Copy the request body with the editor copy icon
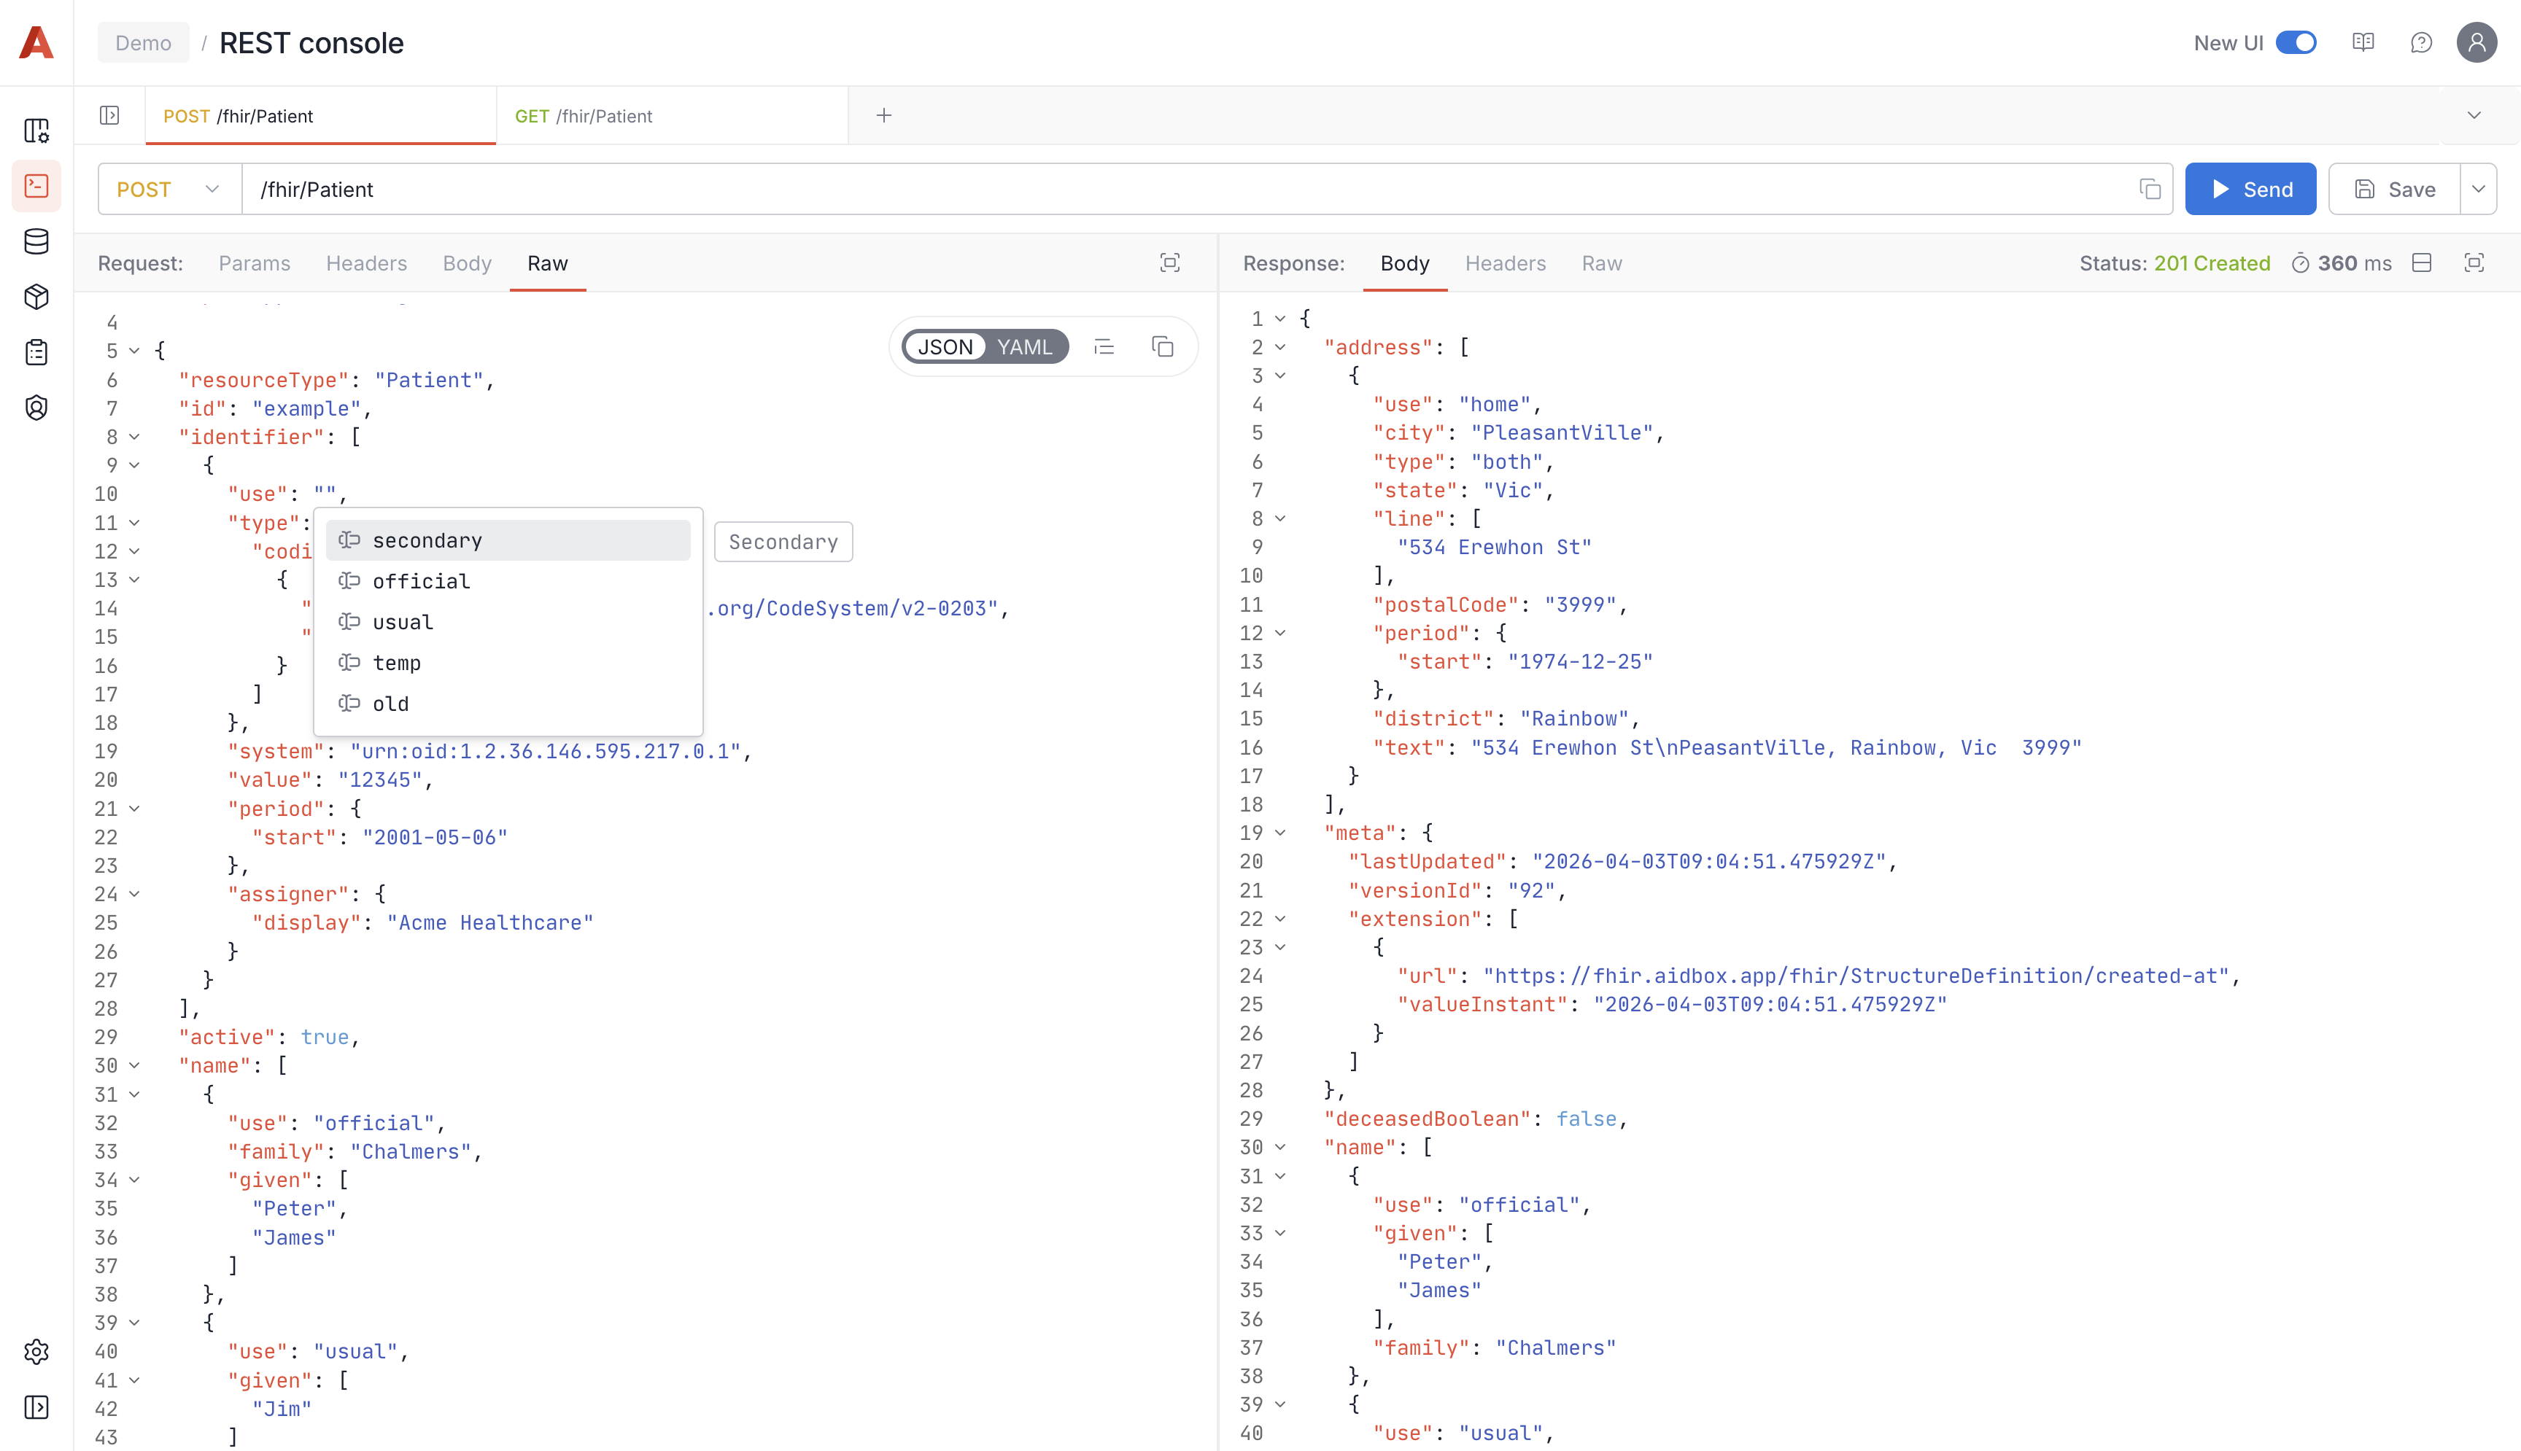This screenshot has height=1451, width=2521. coord(1162,347)
